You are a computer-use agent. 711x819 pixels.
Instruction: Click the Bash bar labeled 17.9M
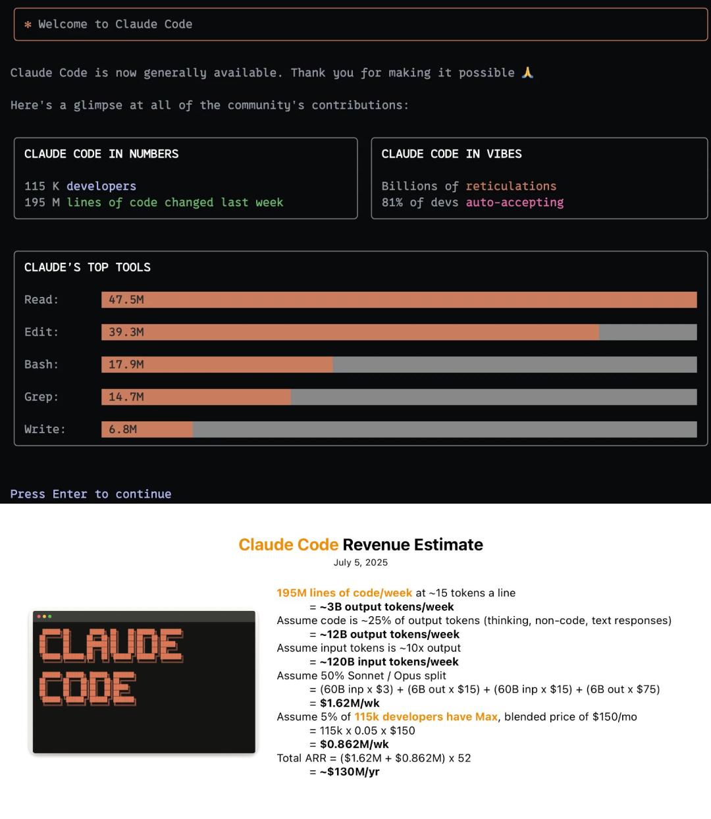click(x=217, y=364)
